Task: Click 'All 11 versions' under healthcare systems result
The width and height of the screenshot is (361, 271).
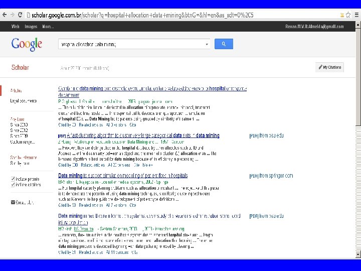Action: coord(117,252)
